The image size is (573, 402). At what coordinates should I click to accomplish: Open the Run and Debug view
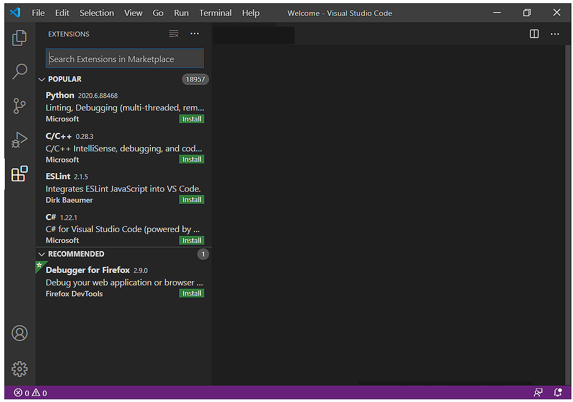coord(20,140)
